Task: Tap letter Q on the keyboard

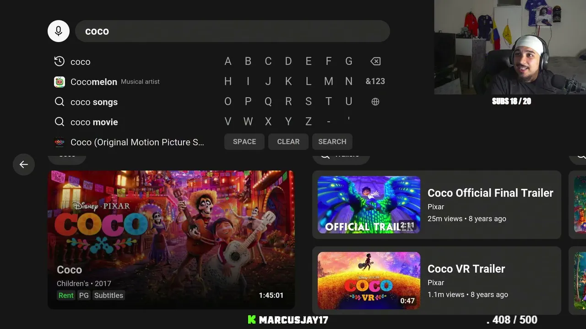Action: 268,101
